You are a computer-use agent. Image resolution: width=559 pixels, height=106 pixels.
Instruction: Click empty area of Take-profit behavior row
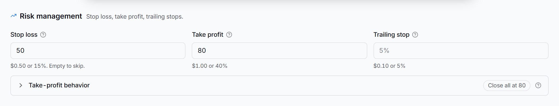point(286,86)
